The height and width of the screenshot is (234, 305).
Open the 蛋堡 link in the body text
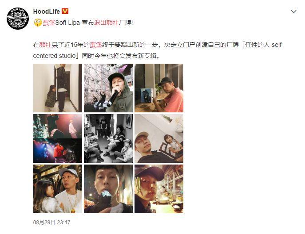96,45
